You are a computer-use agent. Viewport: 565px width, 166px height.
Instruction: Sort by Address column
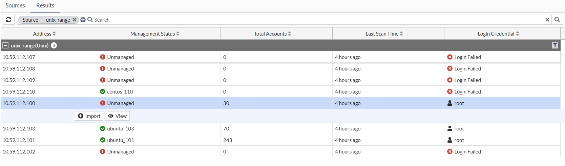point(44,34)
